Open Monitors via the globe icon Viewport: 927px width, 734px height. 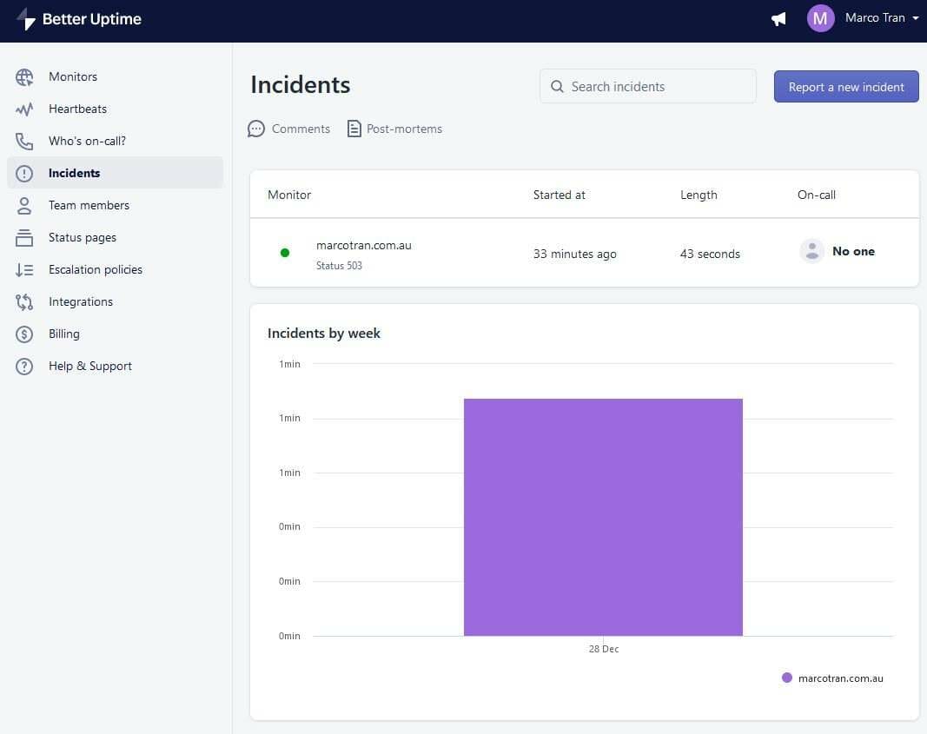click(23, 76)
